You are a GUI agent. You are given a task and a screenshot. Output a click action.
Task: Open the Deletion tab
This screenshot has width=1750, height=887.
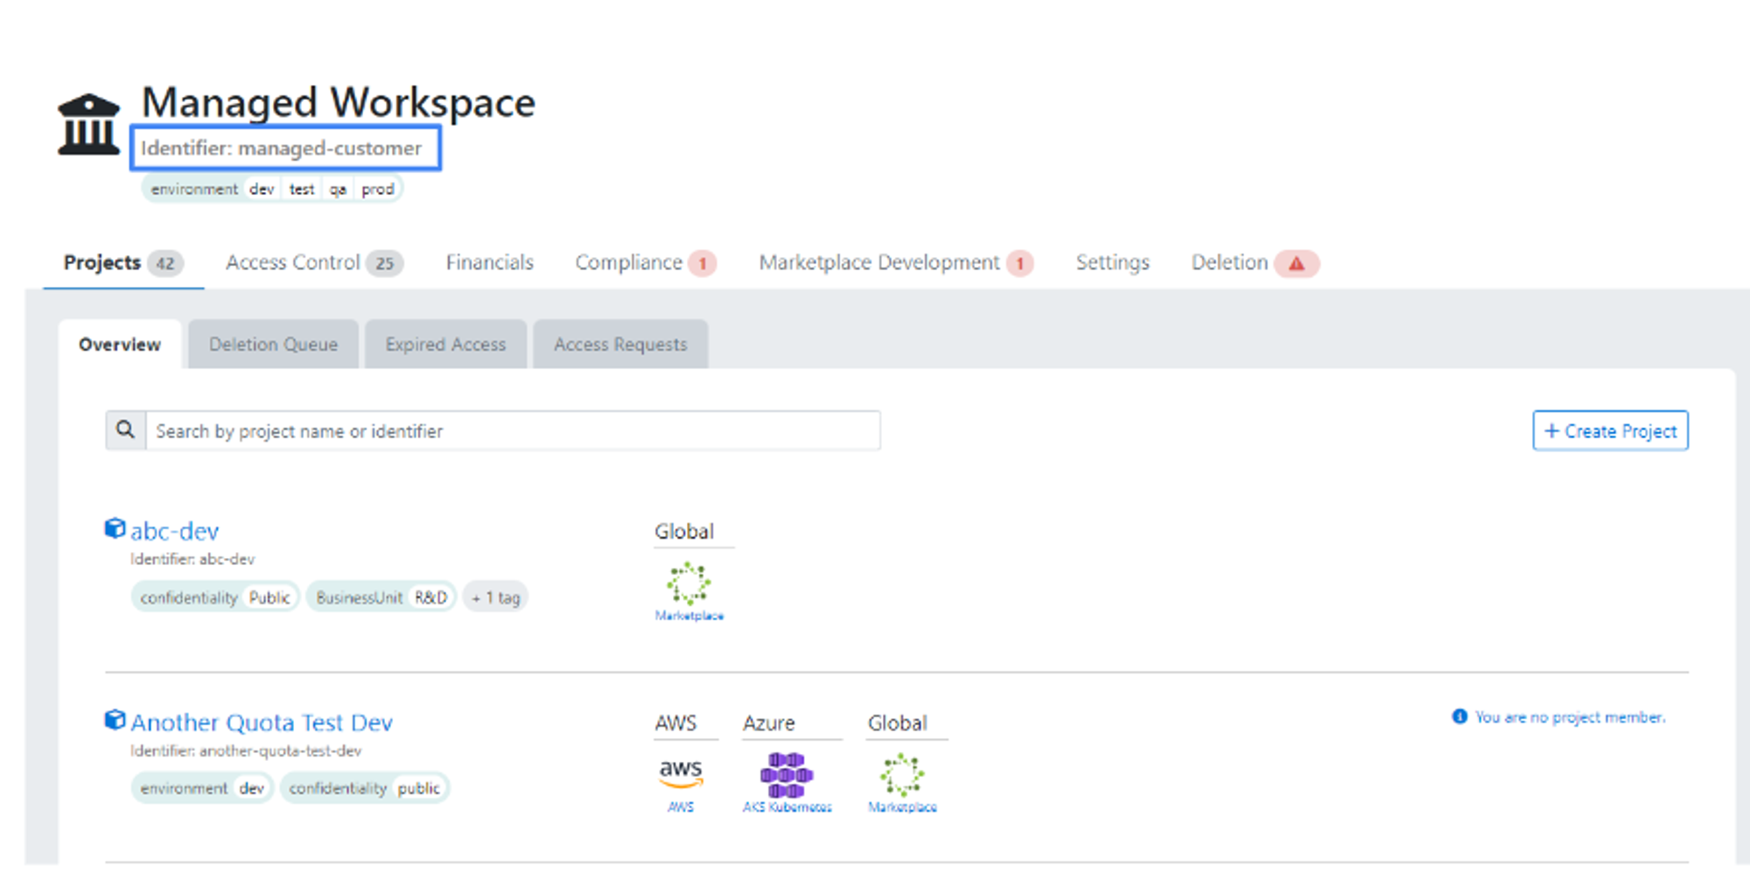pyautogui.click(x=1255, y=262)
